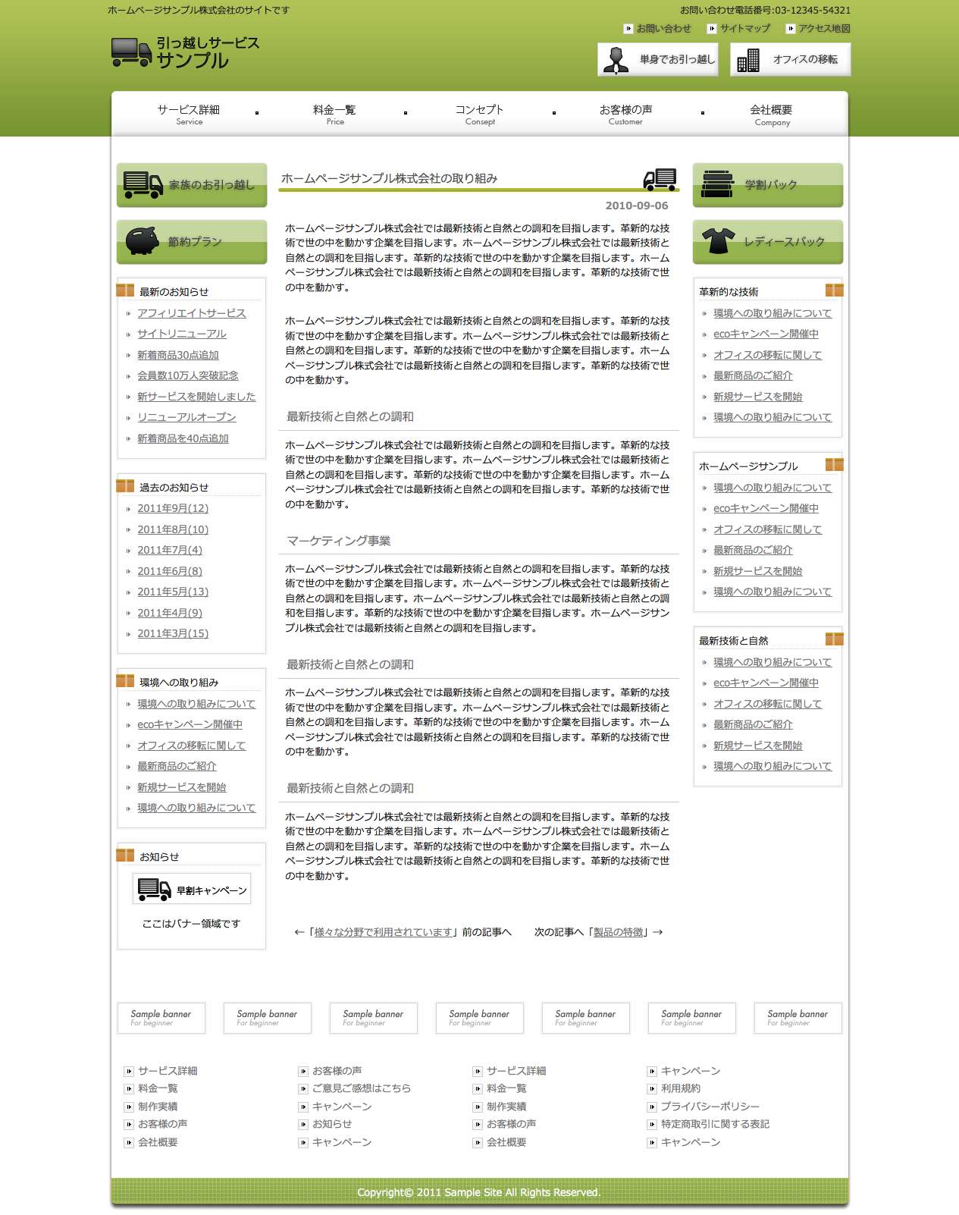
Task: Click the truck icon on 早割キャンペーン banner
Action: point(154,890)
